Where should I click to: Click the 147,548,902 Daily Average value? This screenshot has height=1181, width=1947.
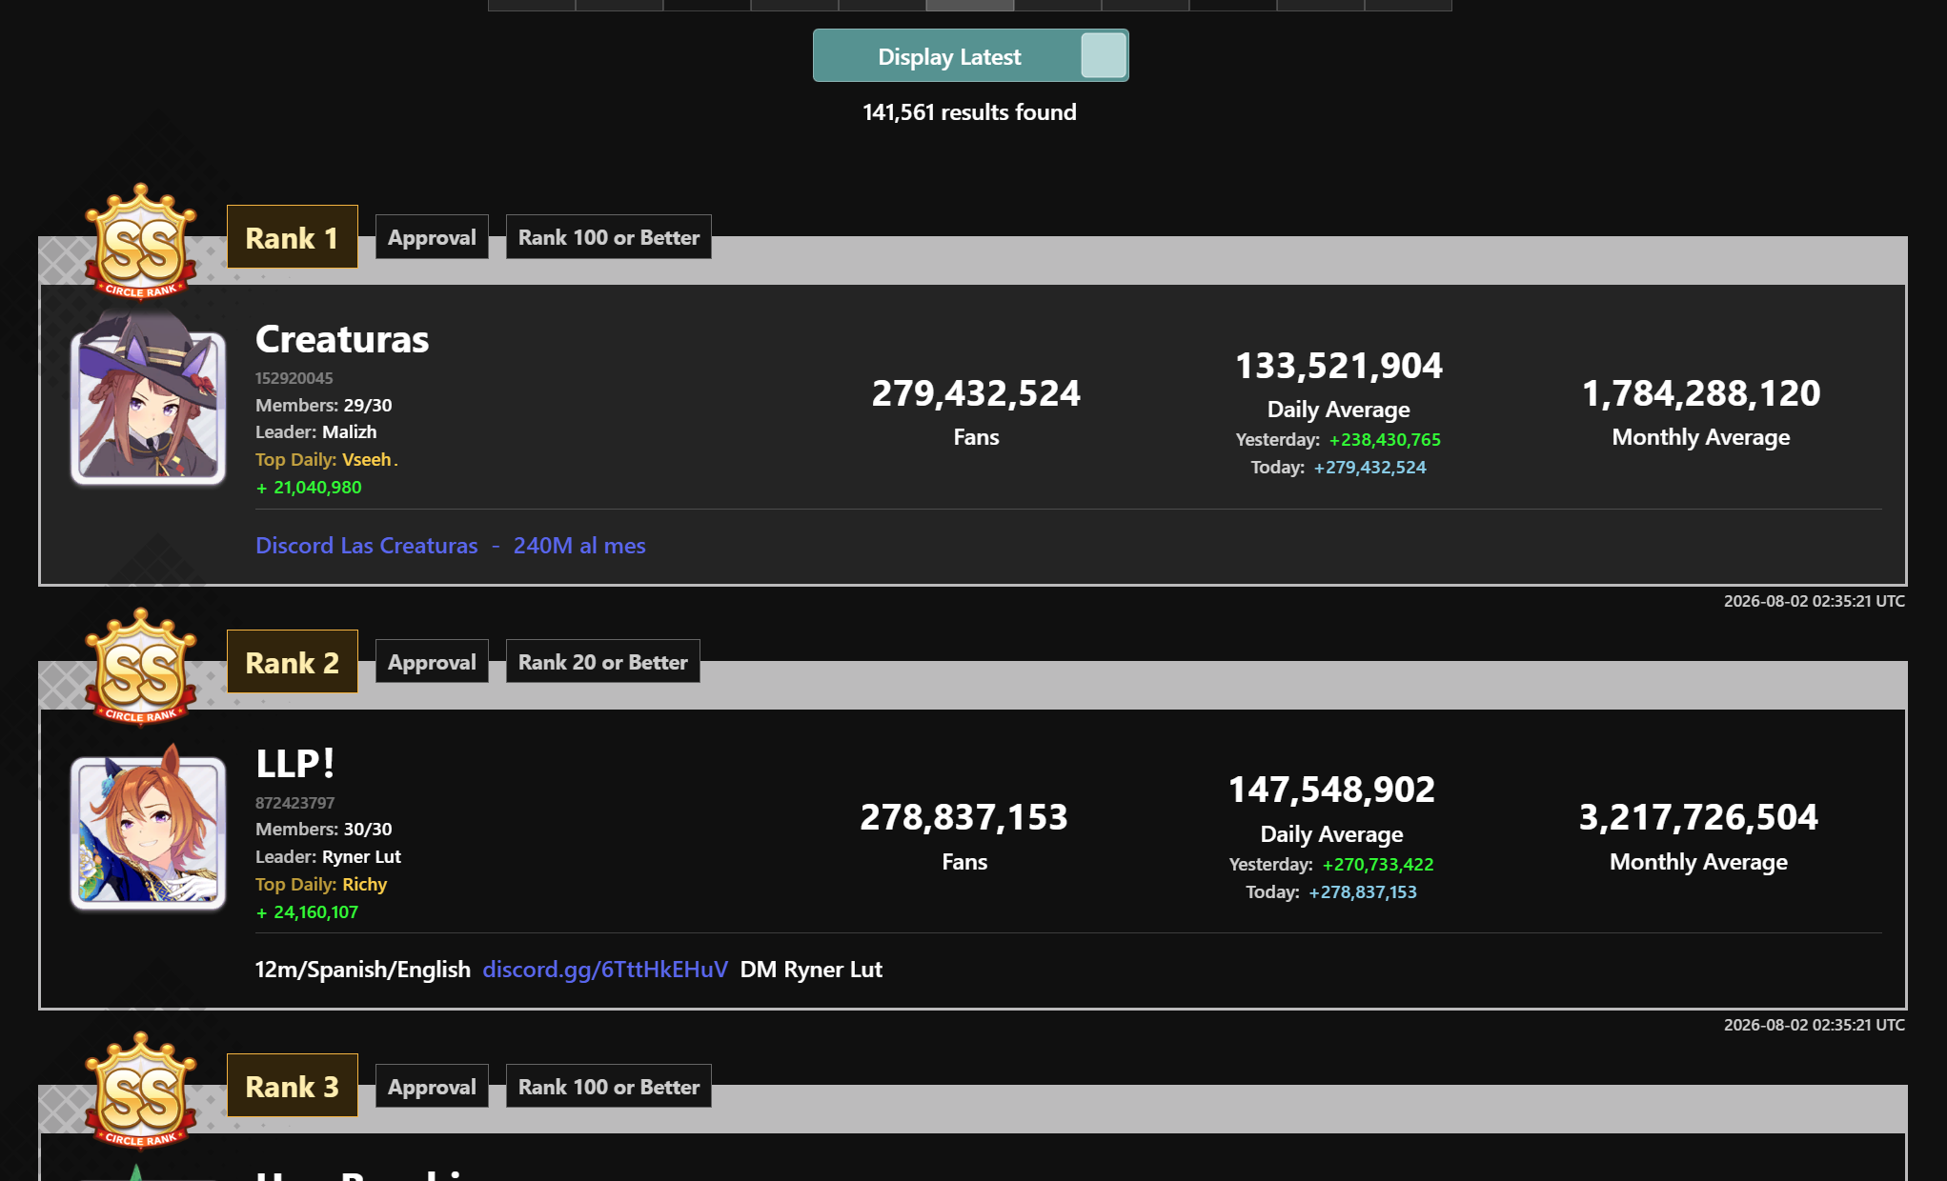[1332, 790]
